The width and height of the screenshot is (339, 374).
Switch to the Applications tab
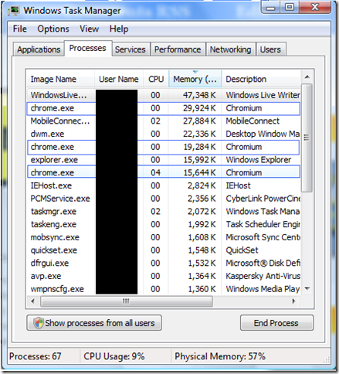39,49
